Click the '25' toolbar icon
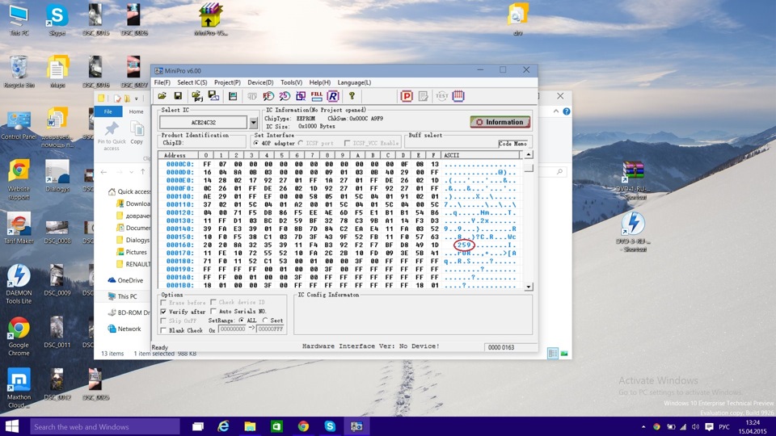The image size is (776, 436). (x=285, y=96)
